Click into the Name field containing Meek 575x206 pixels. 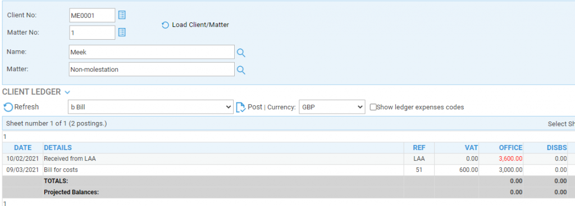point(152,52)
